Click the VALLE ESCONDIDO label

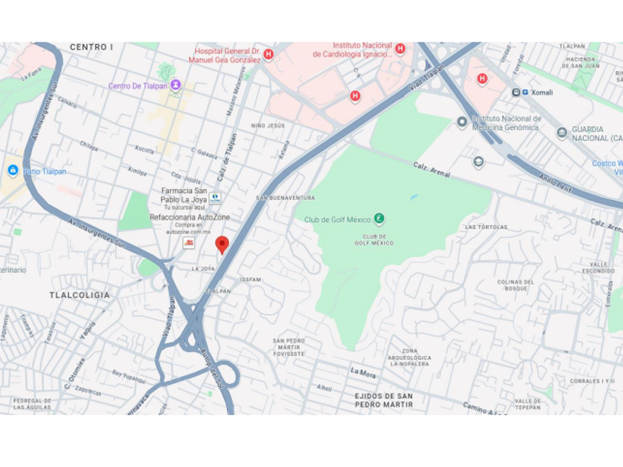(599, 268)
